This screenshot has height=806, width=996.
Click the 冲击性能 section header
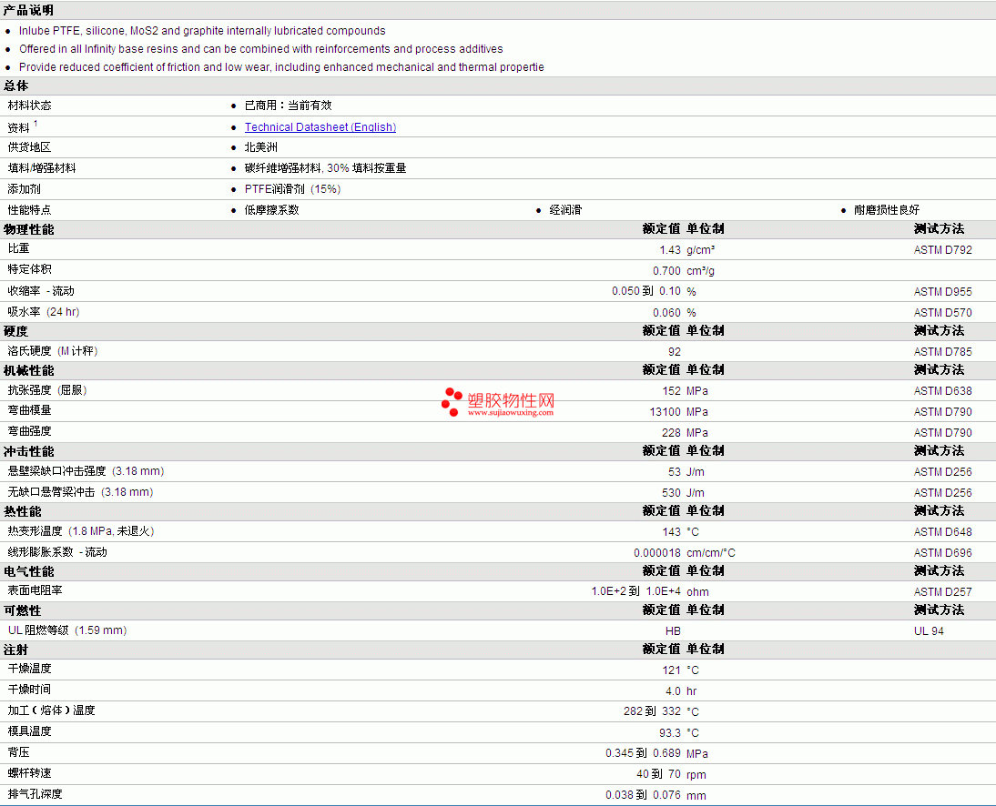pyautogui.click(x=28, y=451)
